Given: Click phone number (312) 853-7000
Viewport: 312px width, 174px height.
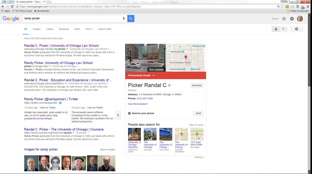Looking at the screenshot, I should [x=145, y=99].
